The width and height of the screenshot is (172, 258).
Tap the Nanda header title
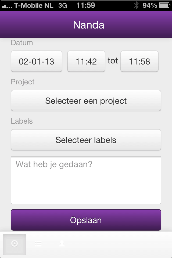(88, 25)
